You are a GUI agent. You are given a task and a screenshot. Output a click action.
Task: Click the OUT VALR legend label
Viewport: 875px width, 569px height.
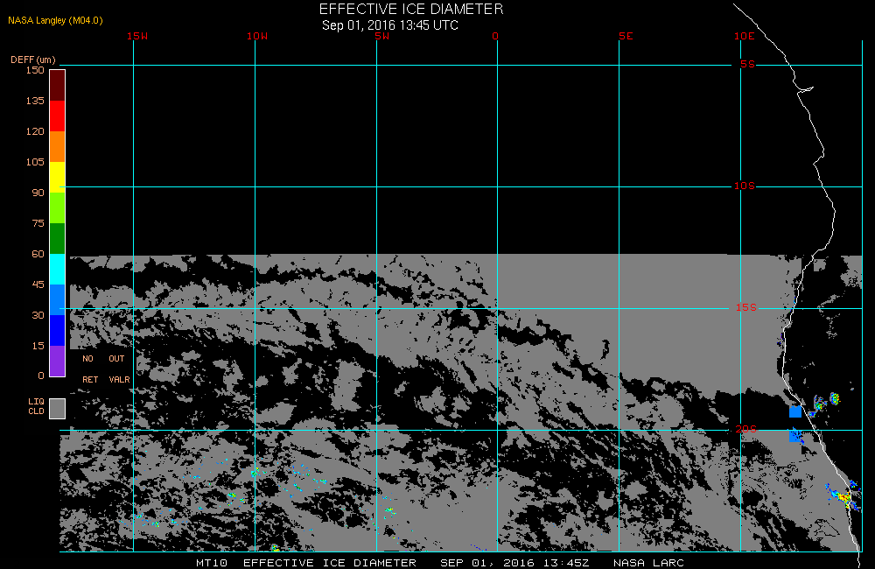coord(119,369)
